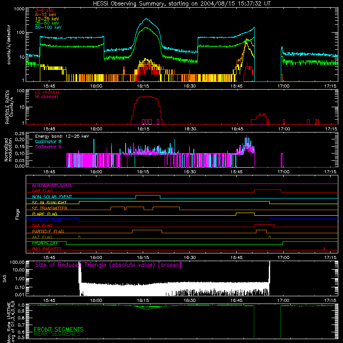Viewport: 343px width, 343px height.
Task: Click the 'Size of Reduced Triangle' caption
Action: [x=108, y=265]
